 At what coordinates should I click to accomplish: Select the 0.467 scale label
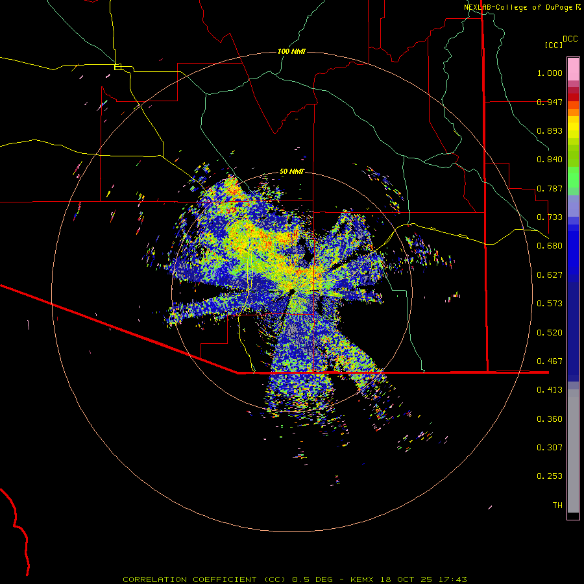tap(550, 361)
